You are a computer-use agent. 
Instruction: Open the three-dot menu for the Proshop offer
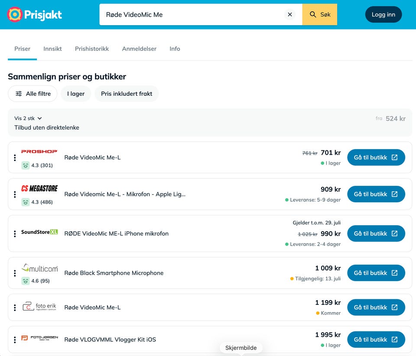pyautogui.click(x=15, y=158)
